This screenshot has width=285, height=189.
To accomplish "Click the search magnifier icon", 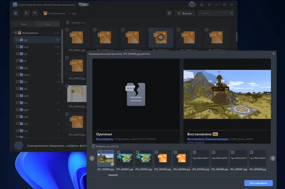I will [x=231, y=13].
